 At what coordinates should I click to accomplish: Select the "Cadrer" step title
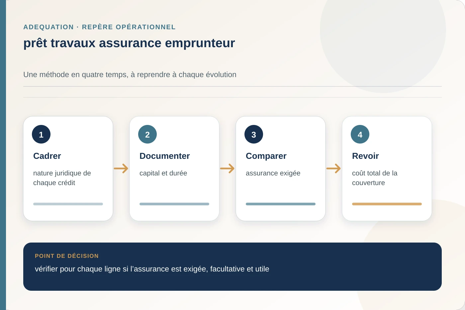pos(47,156)
